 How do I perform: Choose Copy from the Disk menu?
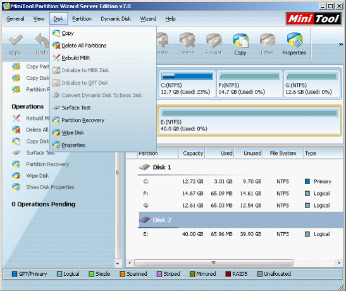coord(103,33)
